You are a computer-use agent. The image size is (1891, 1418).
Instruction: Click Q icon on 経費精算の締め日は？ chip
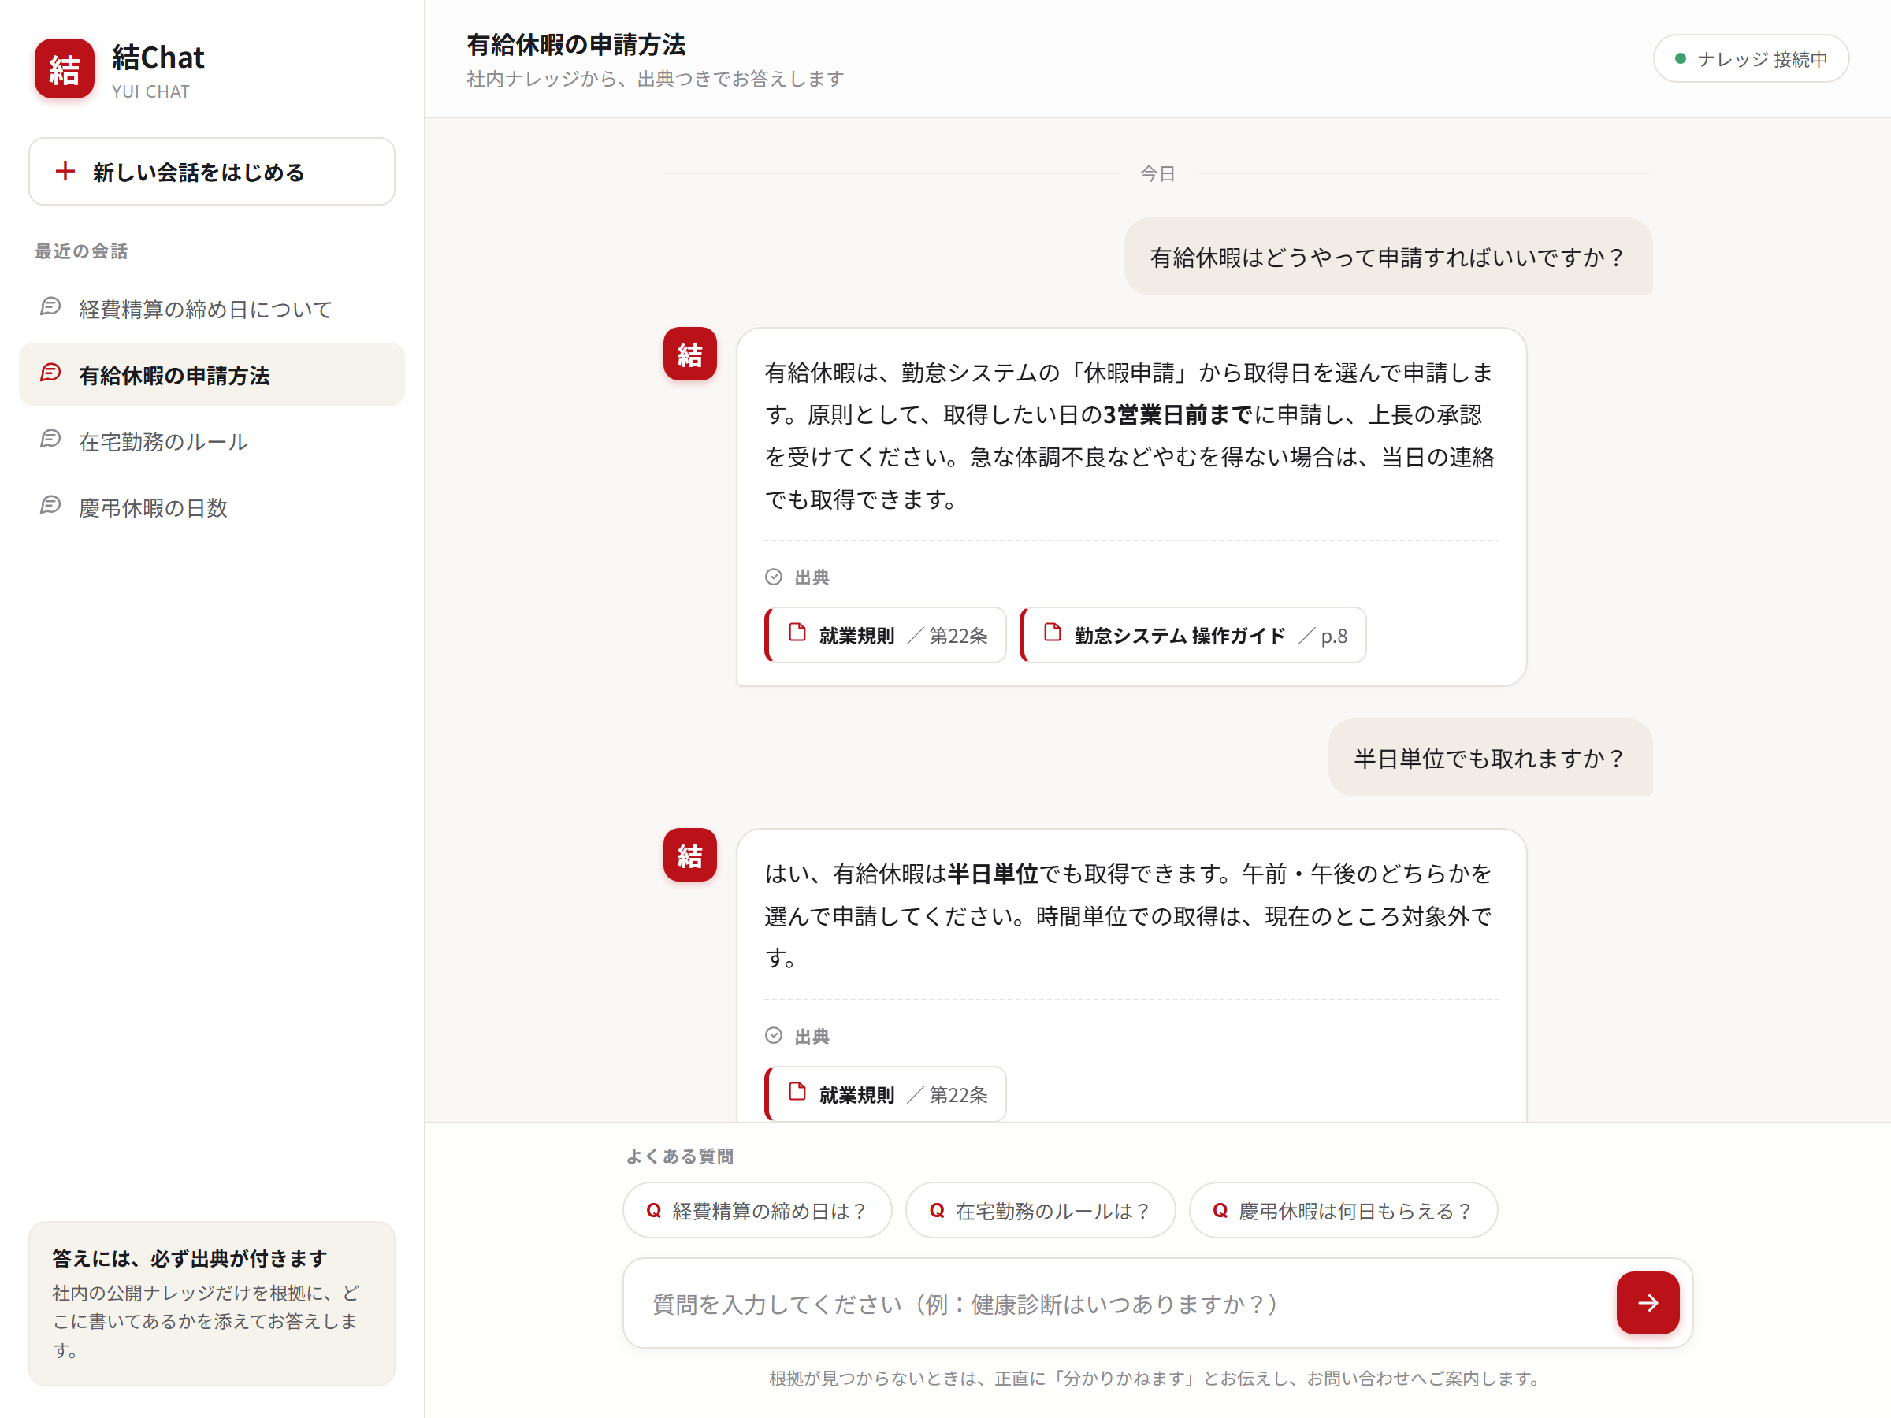(654, 1210)
